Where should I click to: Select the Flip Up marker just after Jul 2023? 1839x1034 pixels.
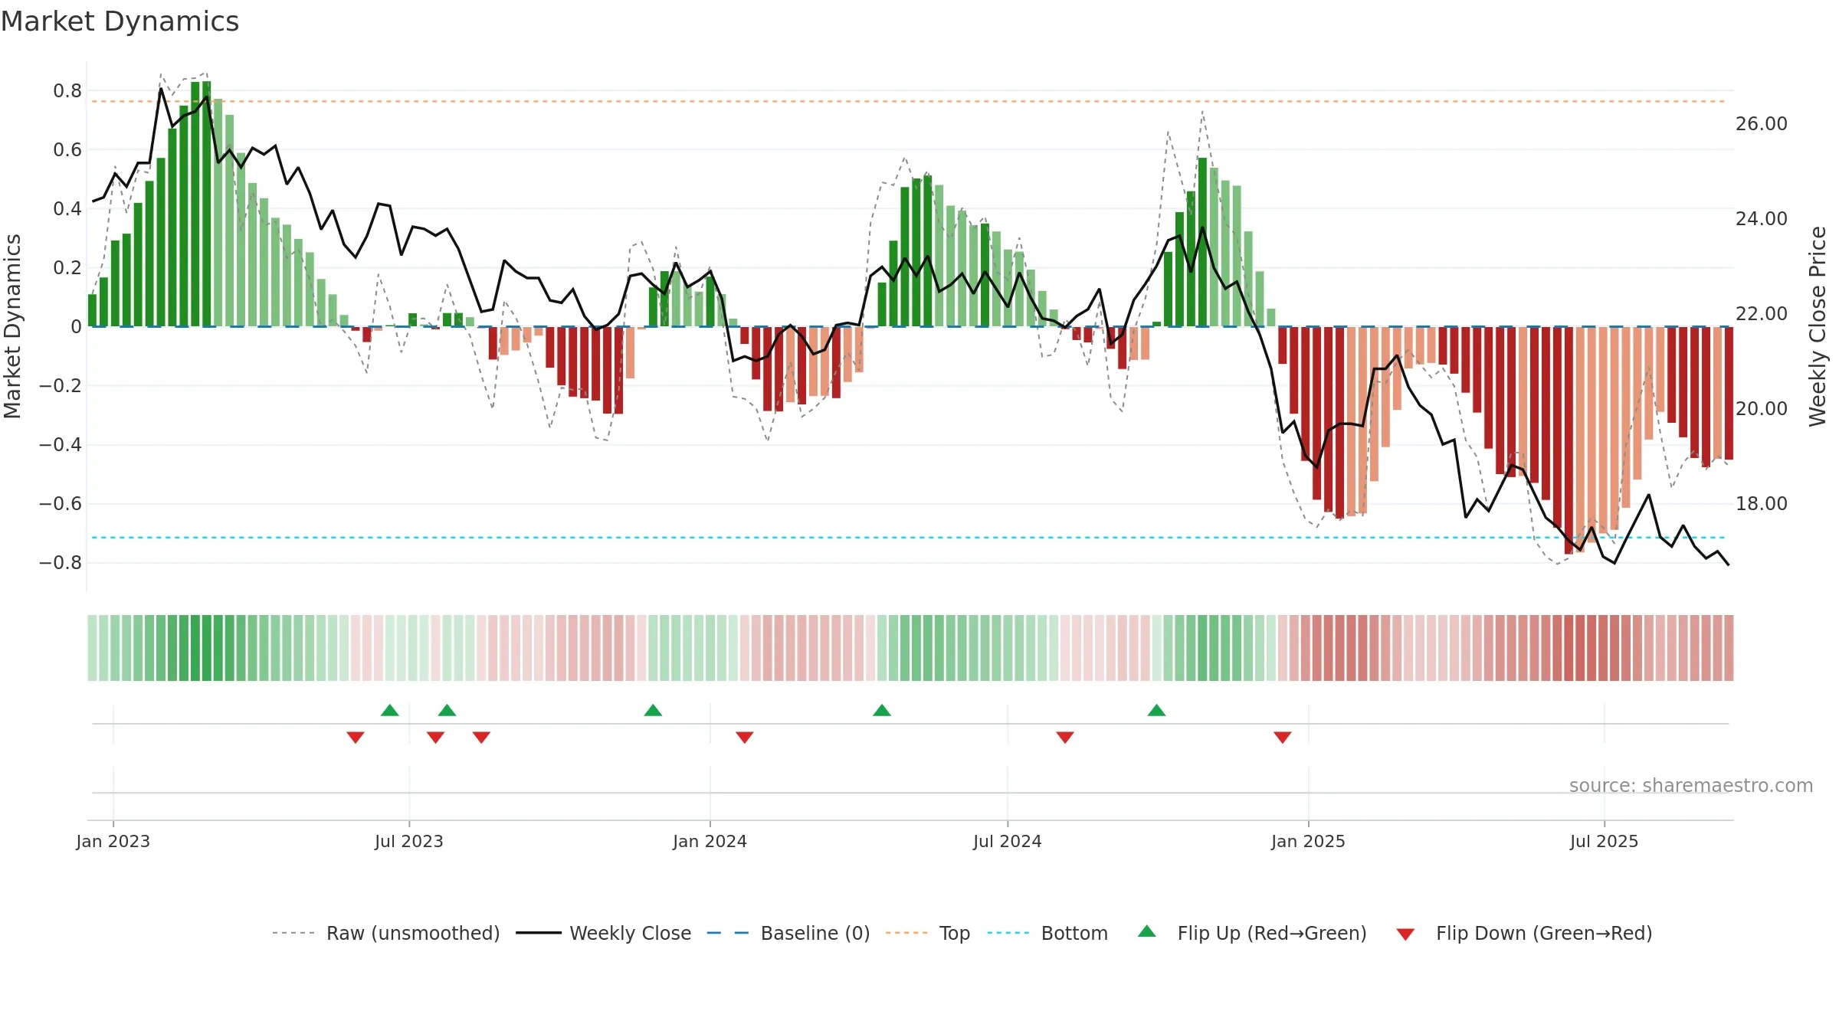[x=447, y=710]
